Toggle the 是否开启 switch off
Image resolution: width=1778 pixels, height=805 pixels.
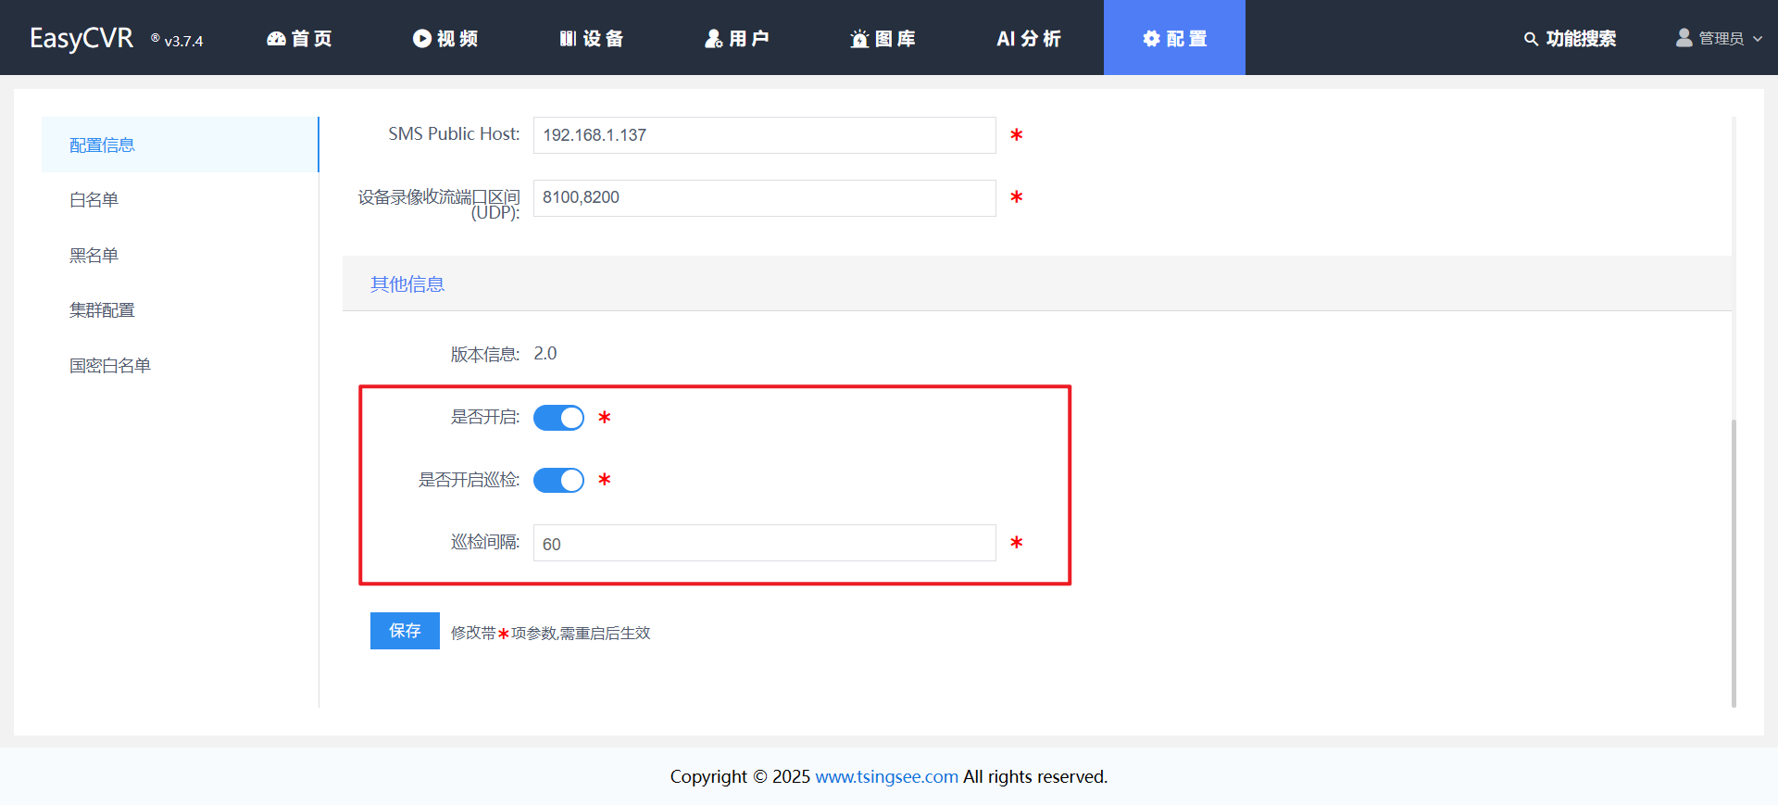tap(558, 418)
